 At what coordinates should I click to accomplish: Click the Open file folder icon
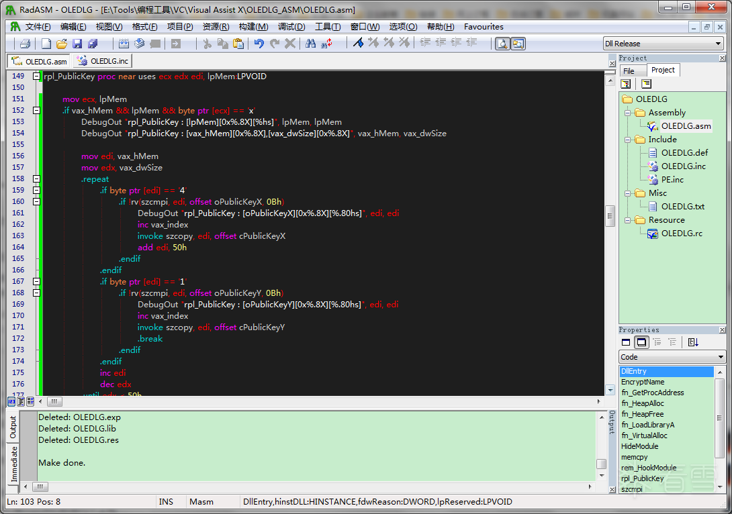(62, 44)
